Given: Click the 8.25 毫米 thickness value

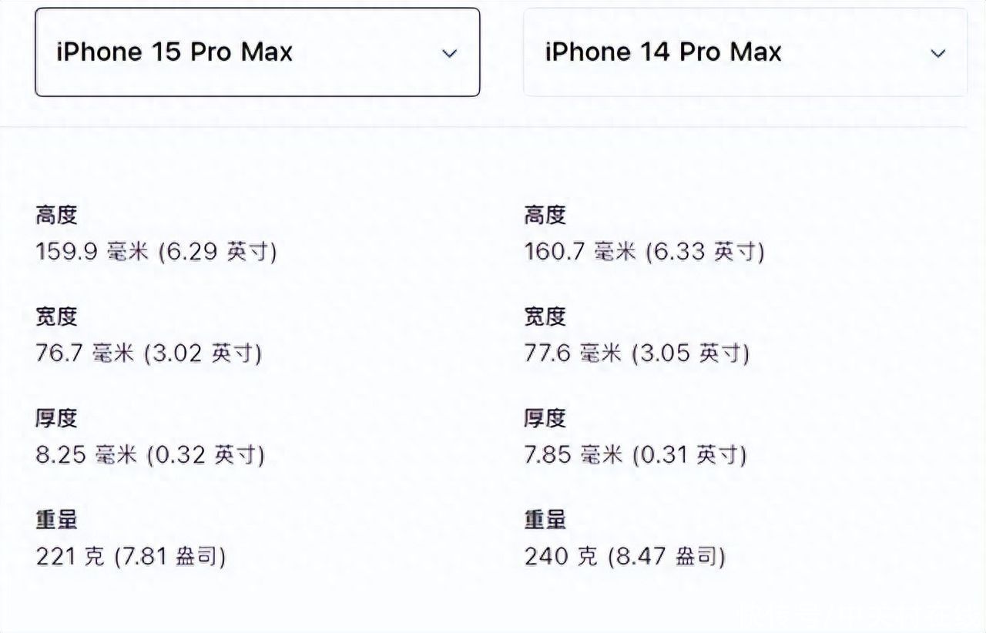Looking at the screenshot, I should tap(150, 455).
